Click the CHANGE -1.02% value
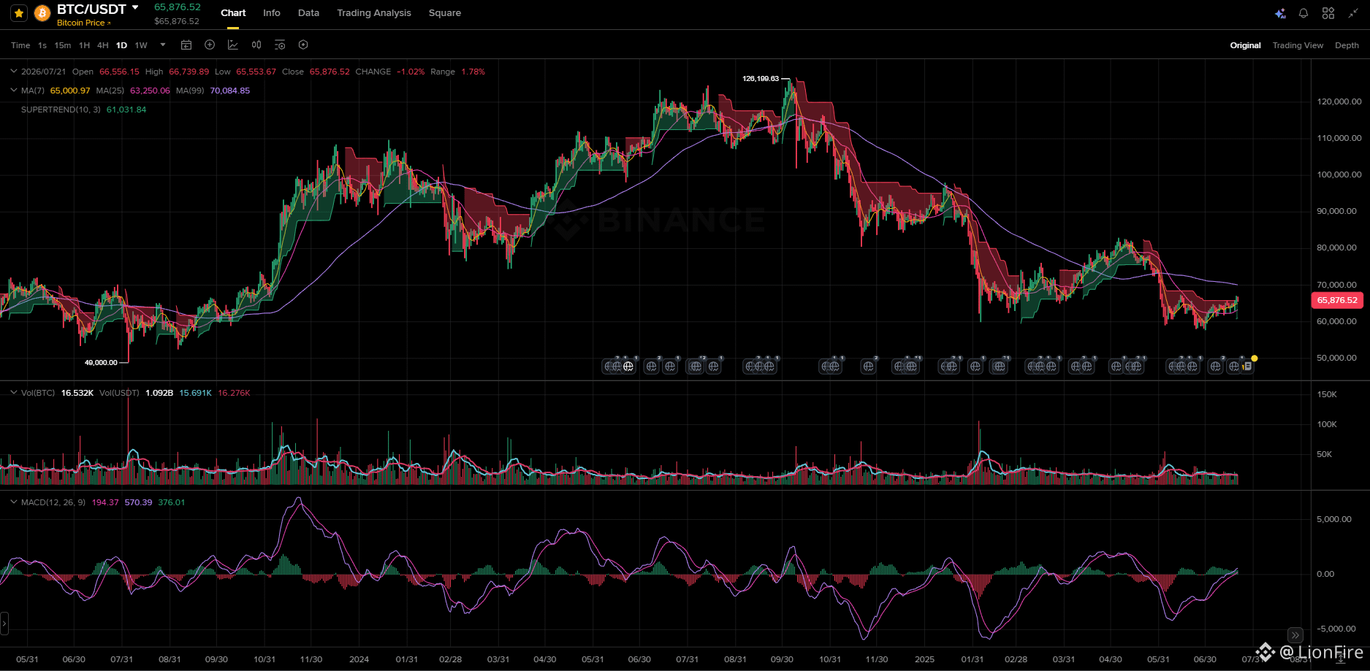The height and width of the screenshot is (671, 1370). pos(411,72)
